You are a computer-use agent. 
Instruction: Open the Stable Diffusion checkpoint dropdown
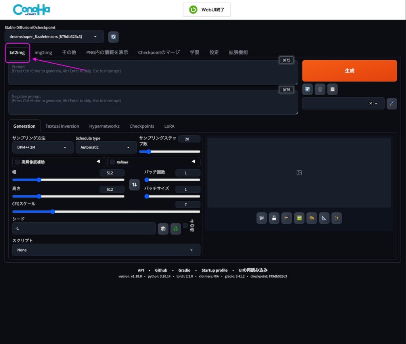(x=54, y=37)
